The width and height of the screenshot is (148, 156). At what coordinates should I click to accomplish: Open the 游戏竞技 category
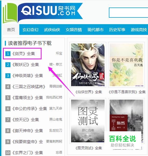[139, 30]
